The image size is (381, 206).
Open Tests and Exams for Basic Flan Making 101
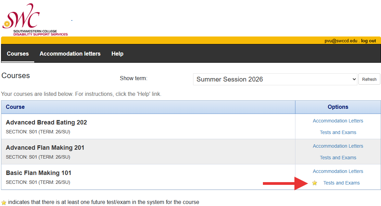[x=341, y=183]
